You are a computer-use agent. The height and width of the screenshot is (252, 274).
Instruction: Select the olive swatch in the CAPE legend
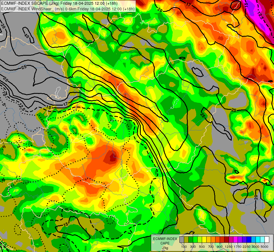point(186,239)
